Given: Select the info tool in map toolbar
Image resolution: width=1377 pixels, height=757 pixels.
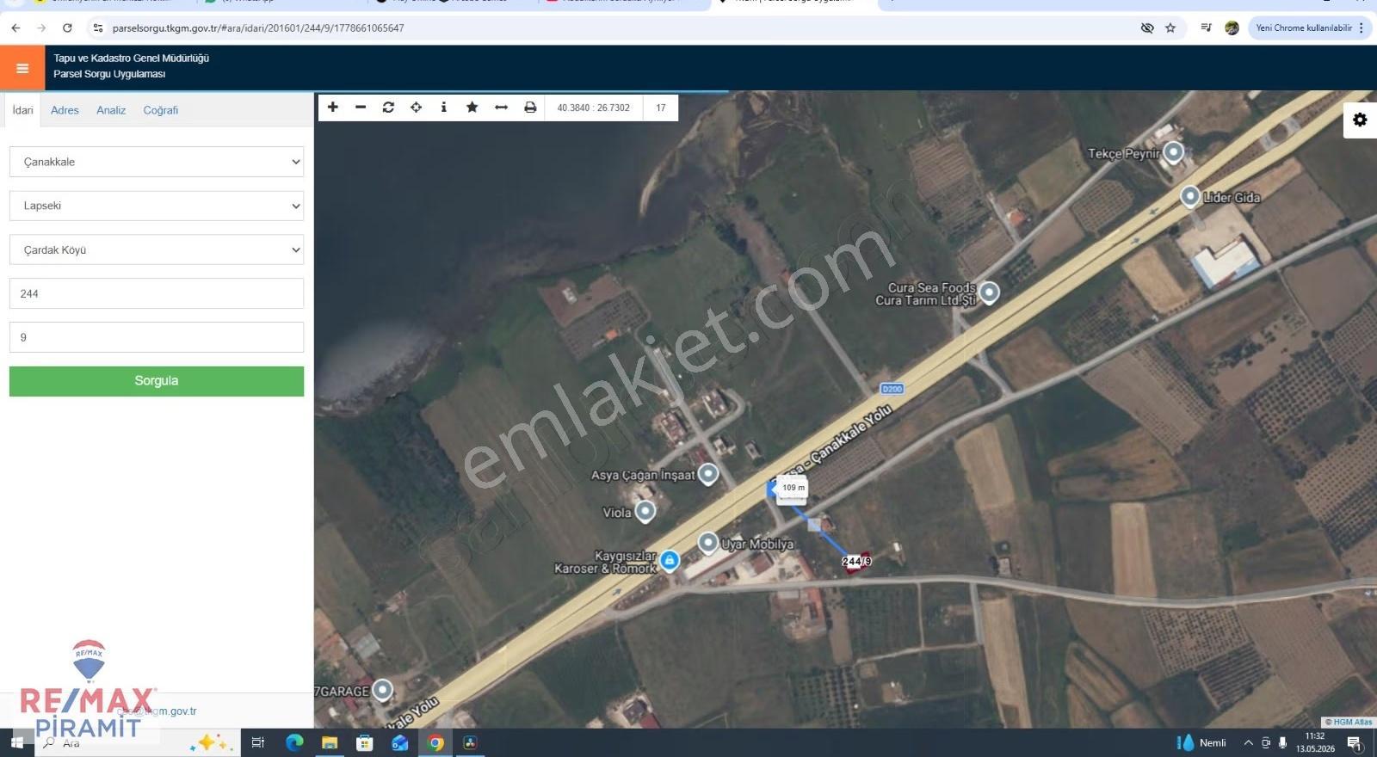Looking at the screenshot, I should 443,108.
